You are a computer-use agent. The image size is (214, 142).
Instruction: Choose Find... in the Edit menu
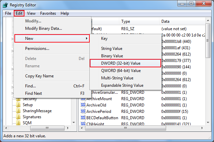coord(52,86)
